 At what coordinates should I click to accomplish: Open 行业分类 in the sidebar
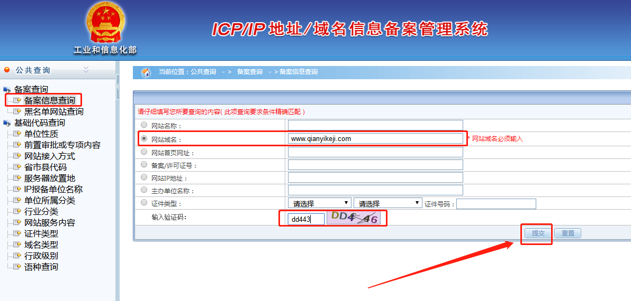[41, 211]
